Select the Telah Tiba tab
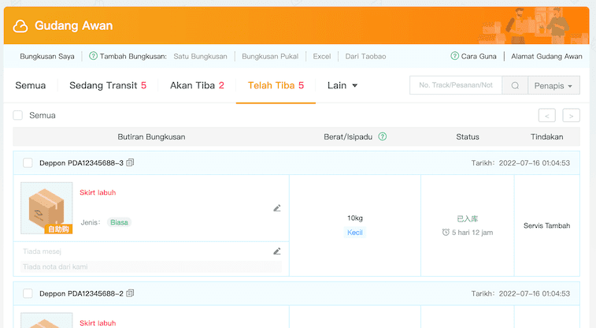Viewport: 596px width, 328px height. pyautogui.click(x=276, y=85)
